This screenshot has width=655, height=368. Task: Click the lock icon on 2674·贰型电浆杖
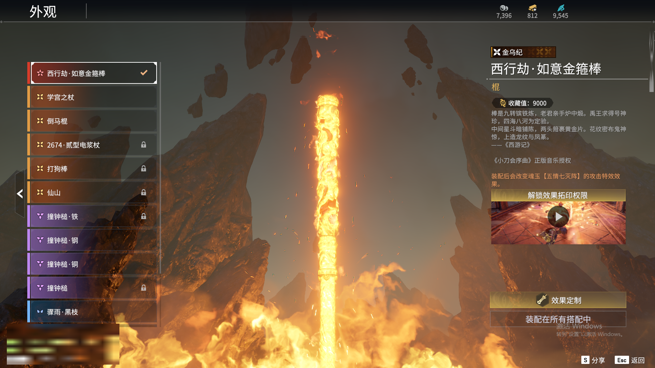pyautogui.click(x=144, y=145)
